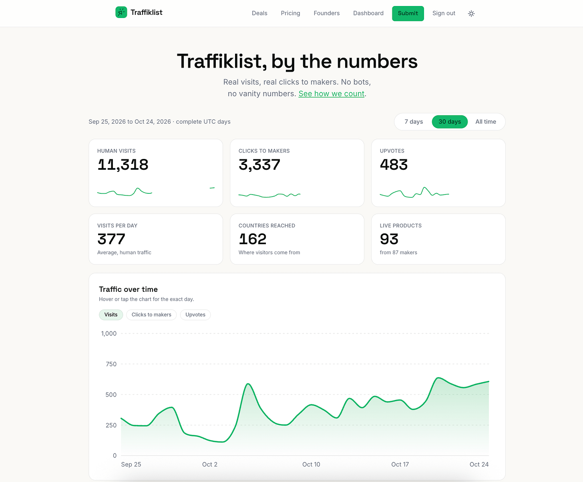Click the 377 visits per day value
This screenshot has height=482, width=583.
pos(111,239)
